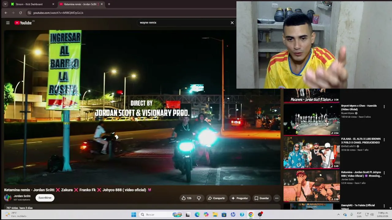Click the taskbar Buscar search box
The image size is (392, 220).
(161, 215)
